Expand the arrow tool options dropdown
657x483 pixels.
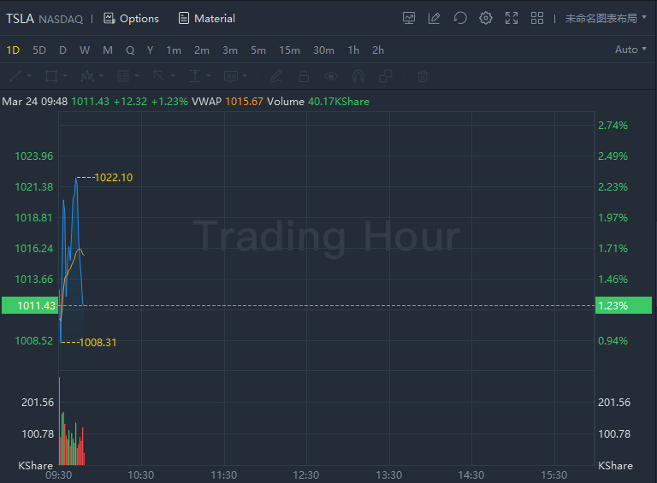[x=173, y=76]
